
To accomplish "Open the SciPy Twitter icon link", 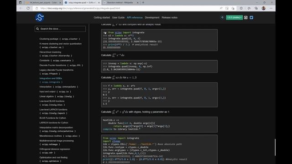I will pos(251,17).
